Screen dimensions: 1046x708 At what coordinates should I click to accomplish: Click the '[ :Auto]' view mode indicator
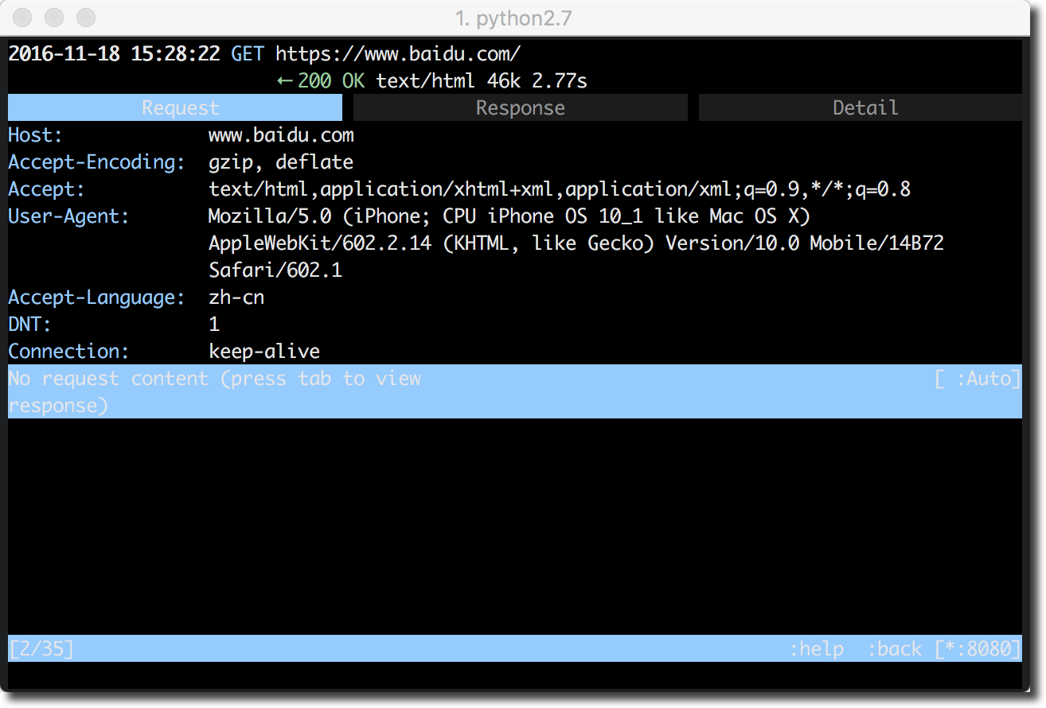(x=978, y=379)
